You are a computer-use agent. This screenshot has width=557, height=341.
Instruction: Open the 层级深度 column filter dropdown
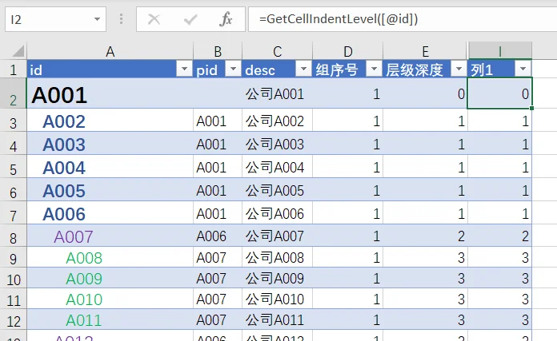pos(459,69)
